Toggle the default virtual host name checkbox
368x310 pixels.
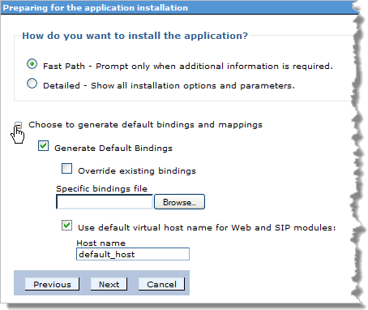tap(66, 226)
